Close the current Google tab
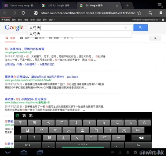This screenshot has height=156, width=166. pos(117,6)
